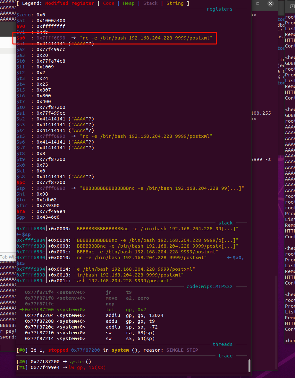Select the $s2 value 0x41414141
Viewport: 295px width, 378px height.
[51, 119]
